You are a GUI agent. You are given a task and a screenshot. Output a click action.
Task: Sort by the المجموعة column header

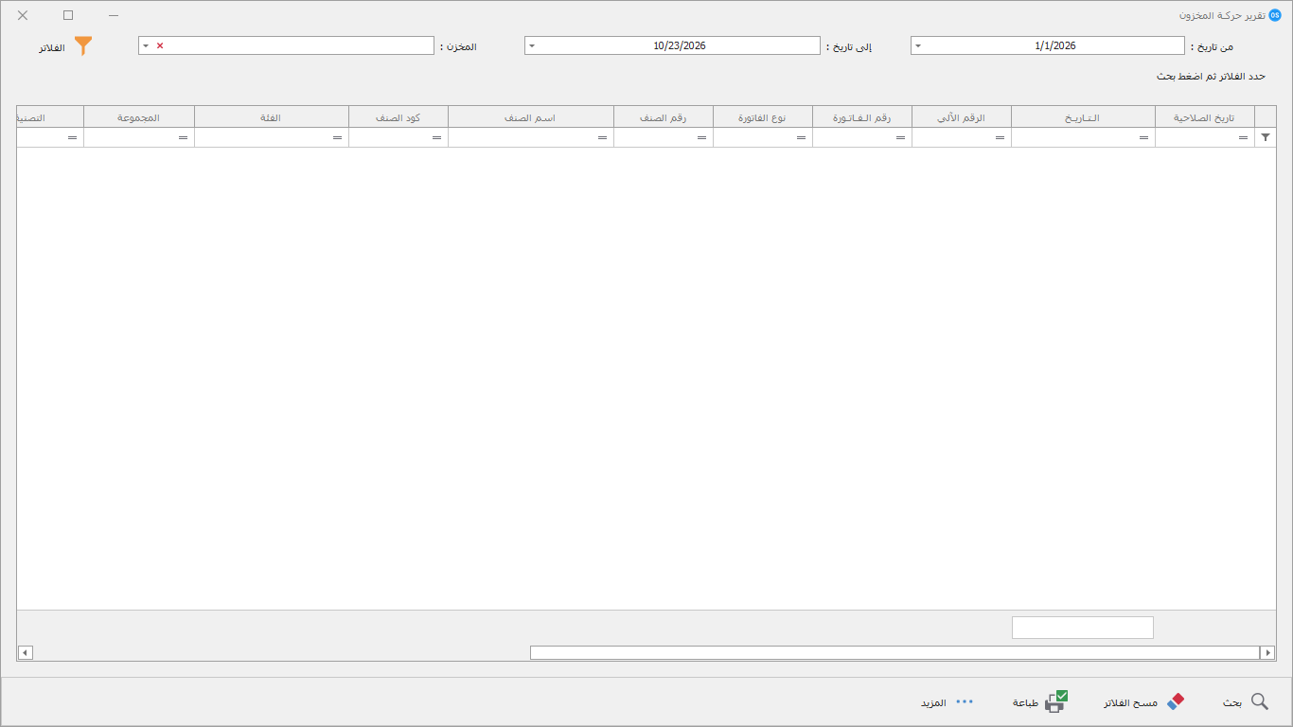(x=139, y=117)
